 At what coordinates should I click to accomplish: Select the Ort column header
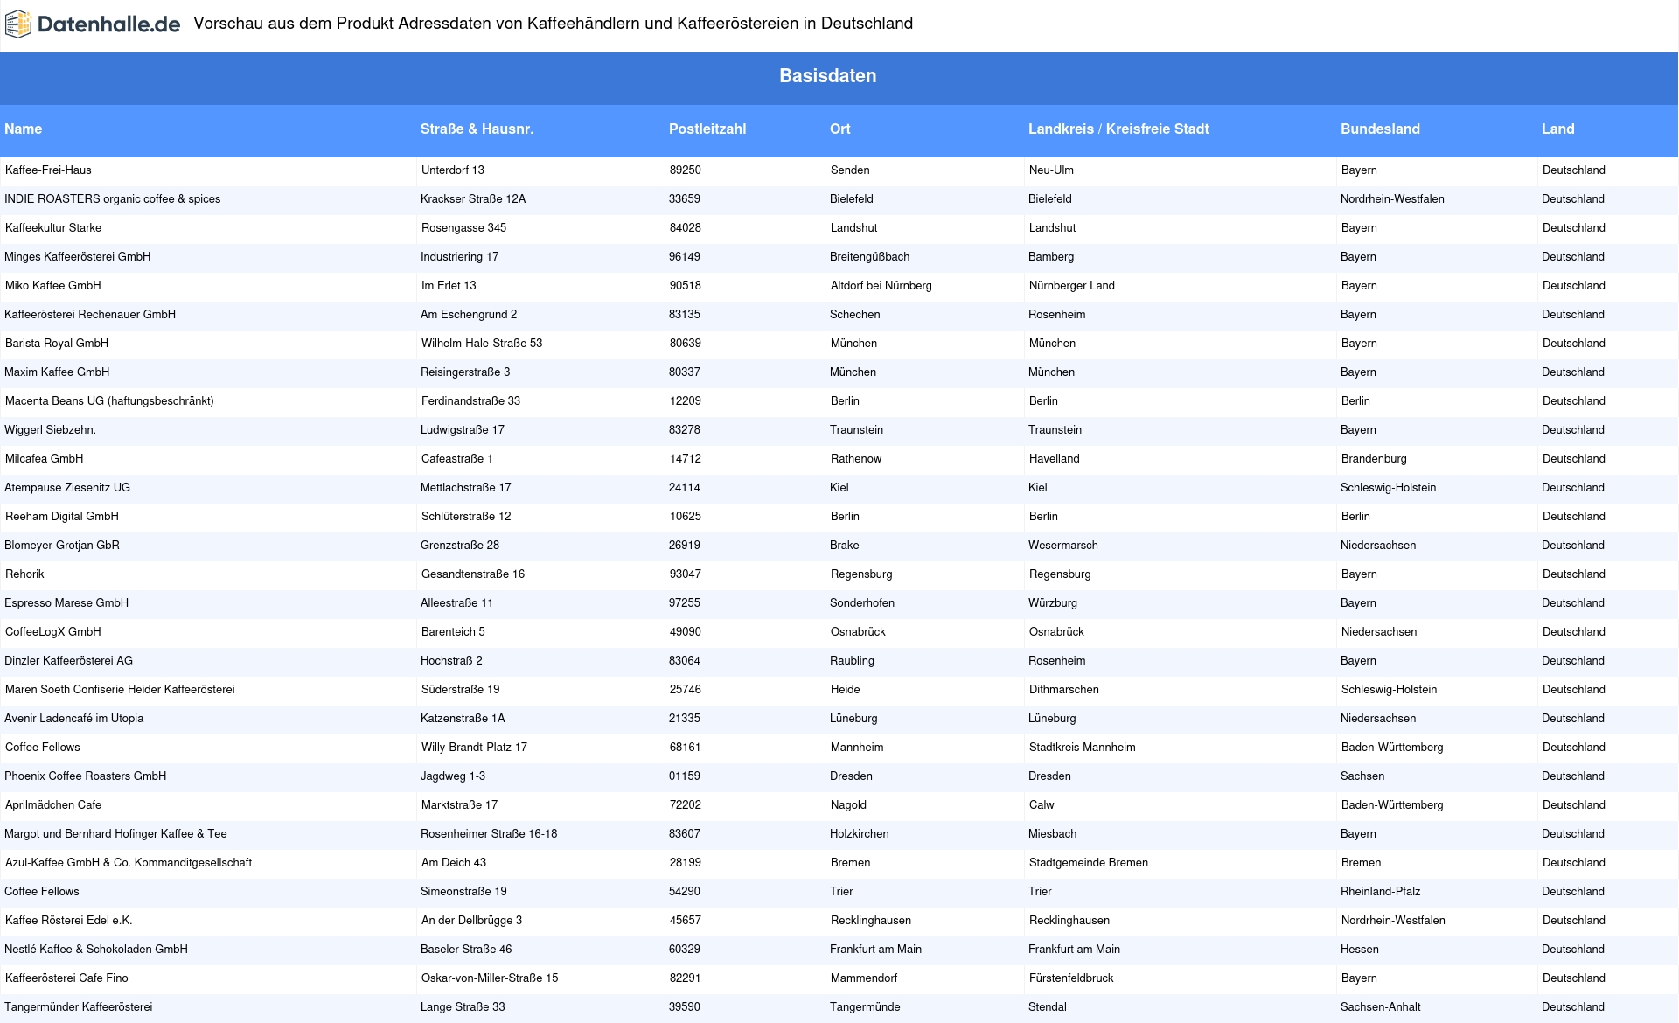[x=840, y=129]
